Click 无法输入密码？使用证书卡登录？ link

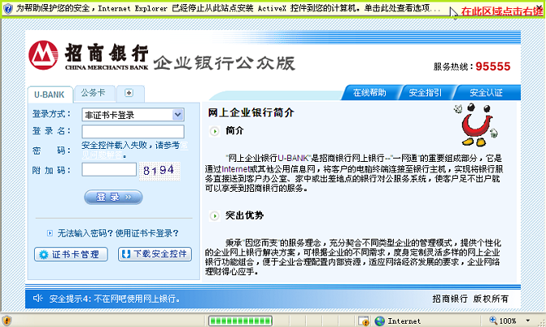[x=118, y=233]
